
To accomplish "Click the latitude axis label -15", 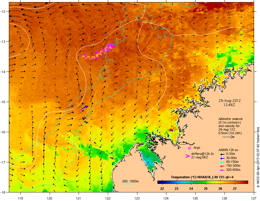I will pos(3,102).
